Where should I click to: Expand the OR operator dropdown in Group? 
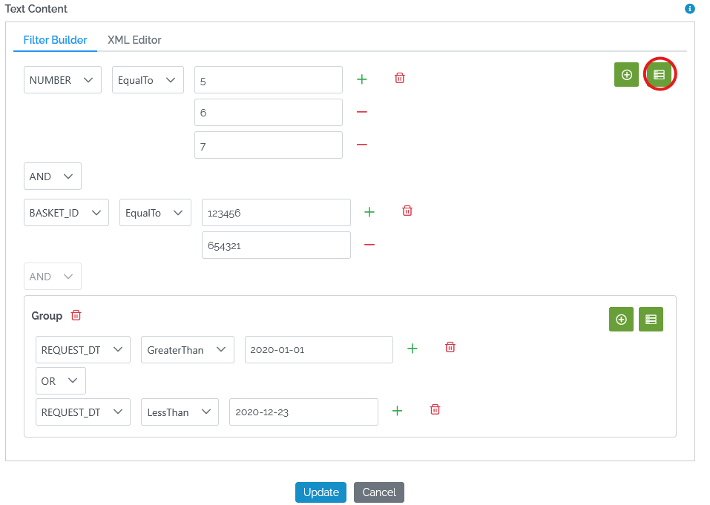click(x=61, y=381)
